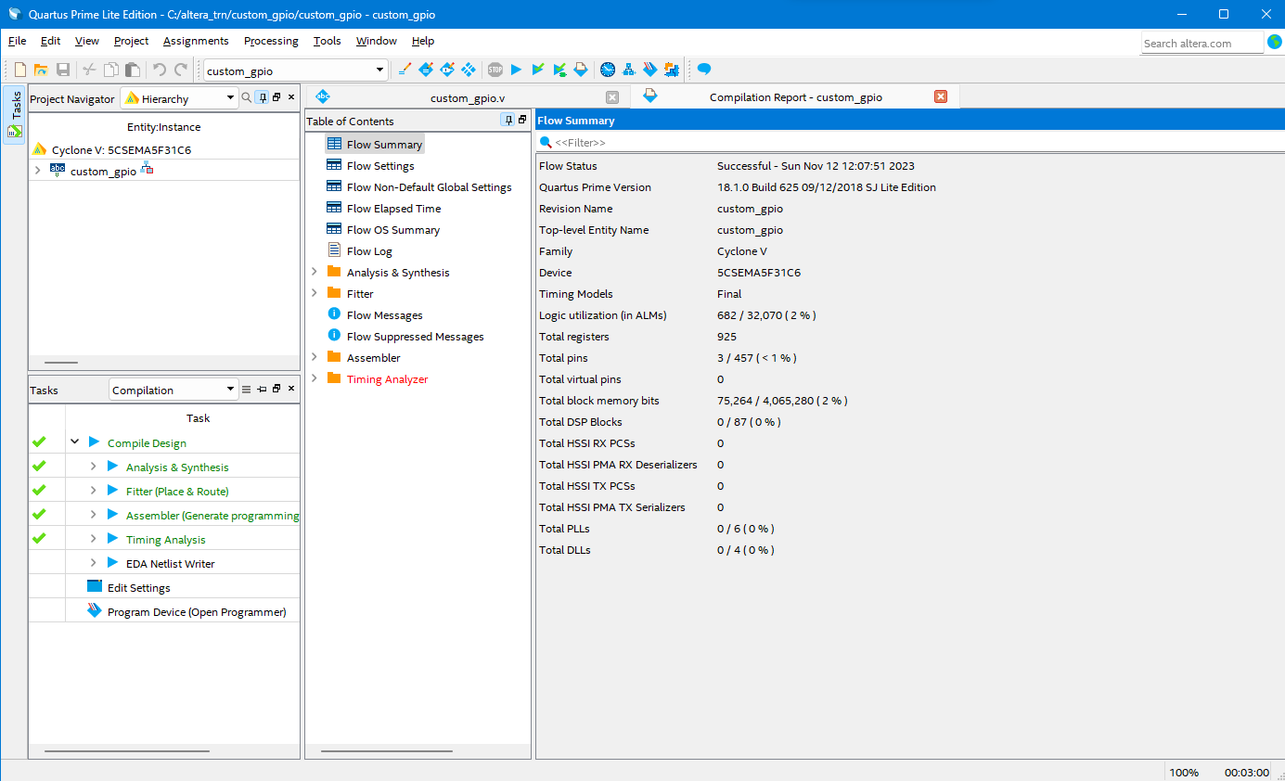The height and width of the screenshot is (781, 1285).
Task: Click the Paste clipboard icon
Action: pyautogui.click(x=133, y=70)
